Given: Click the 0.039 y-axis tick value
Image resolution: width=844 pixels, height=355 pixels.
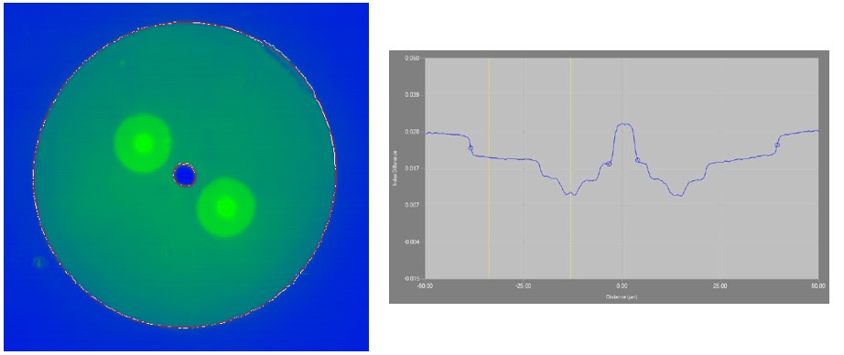Looking at the screenshot, I should click(x=413, y=94).
